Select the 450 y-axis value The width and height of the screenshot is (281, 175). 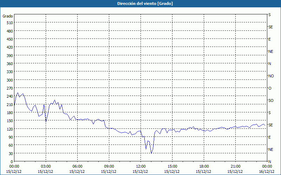pyautogui.click(x=10, y=39)
